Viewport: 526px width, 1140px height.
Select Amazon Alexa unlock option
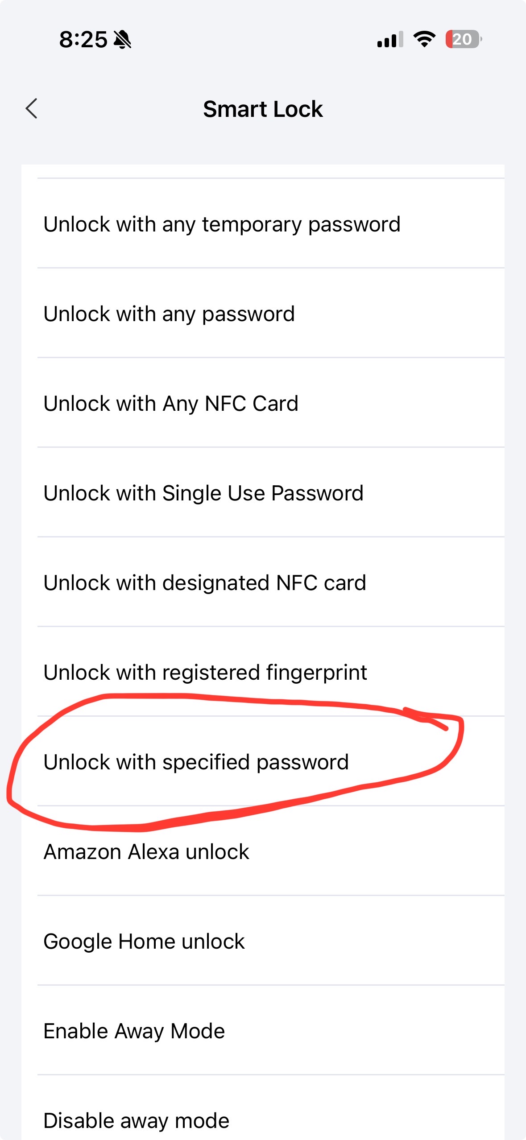146,851
